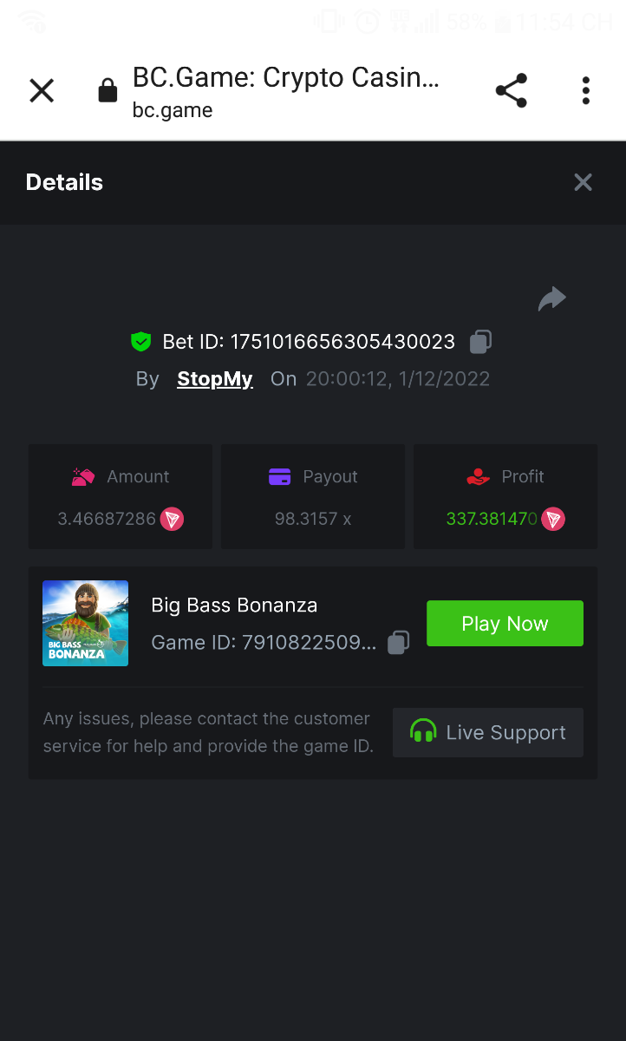This screenshot has height=1041, width=626.
Task: Close the browser custom tab
Action: (x=42, y=90)
